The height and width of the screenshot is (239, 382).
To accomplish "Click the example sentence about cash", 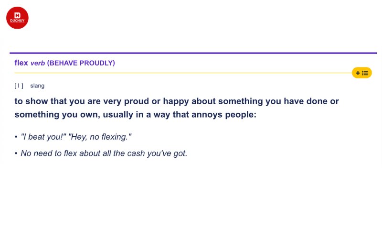I will tap(104, 153).
